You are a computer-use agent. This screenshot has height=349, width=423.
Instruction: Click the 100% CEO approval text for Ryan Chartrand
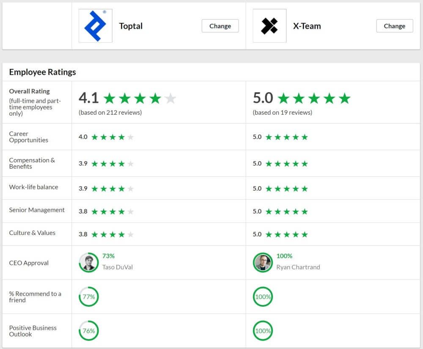click(284, 256)
